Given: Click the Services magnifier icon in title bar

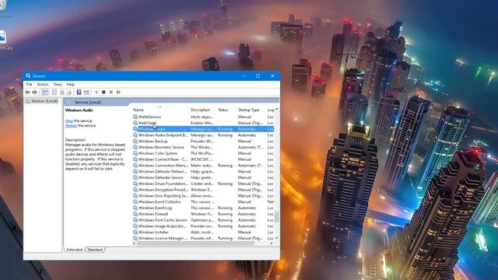Looking at the screenshot, I should click(x=28, y=76).
